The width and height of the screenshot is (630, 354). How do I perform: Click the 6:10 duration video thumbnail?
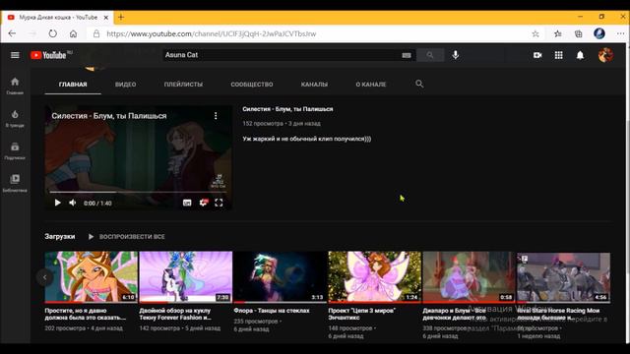click(92, 277)
